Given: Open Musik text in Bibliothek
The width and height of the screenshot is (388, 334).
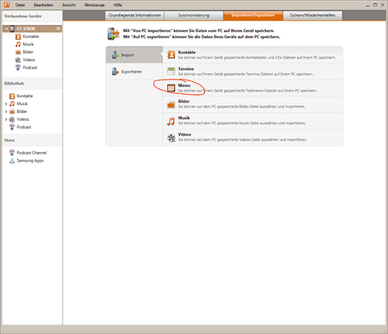Looking at the screenshot, I should 22,104.
